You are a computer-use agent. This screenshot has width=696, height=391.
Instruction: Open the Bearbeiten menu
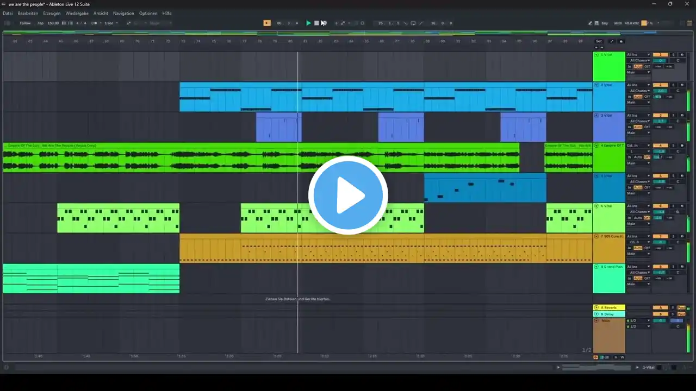click(x=28, y=13)
